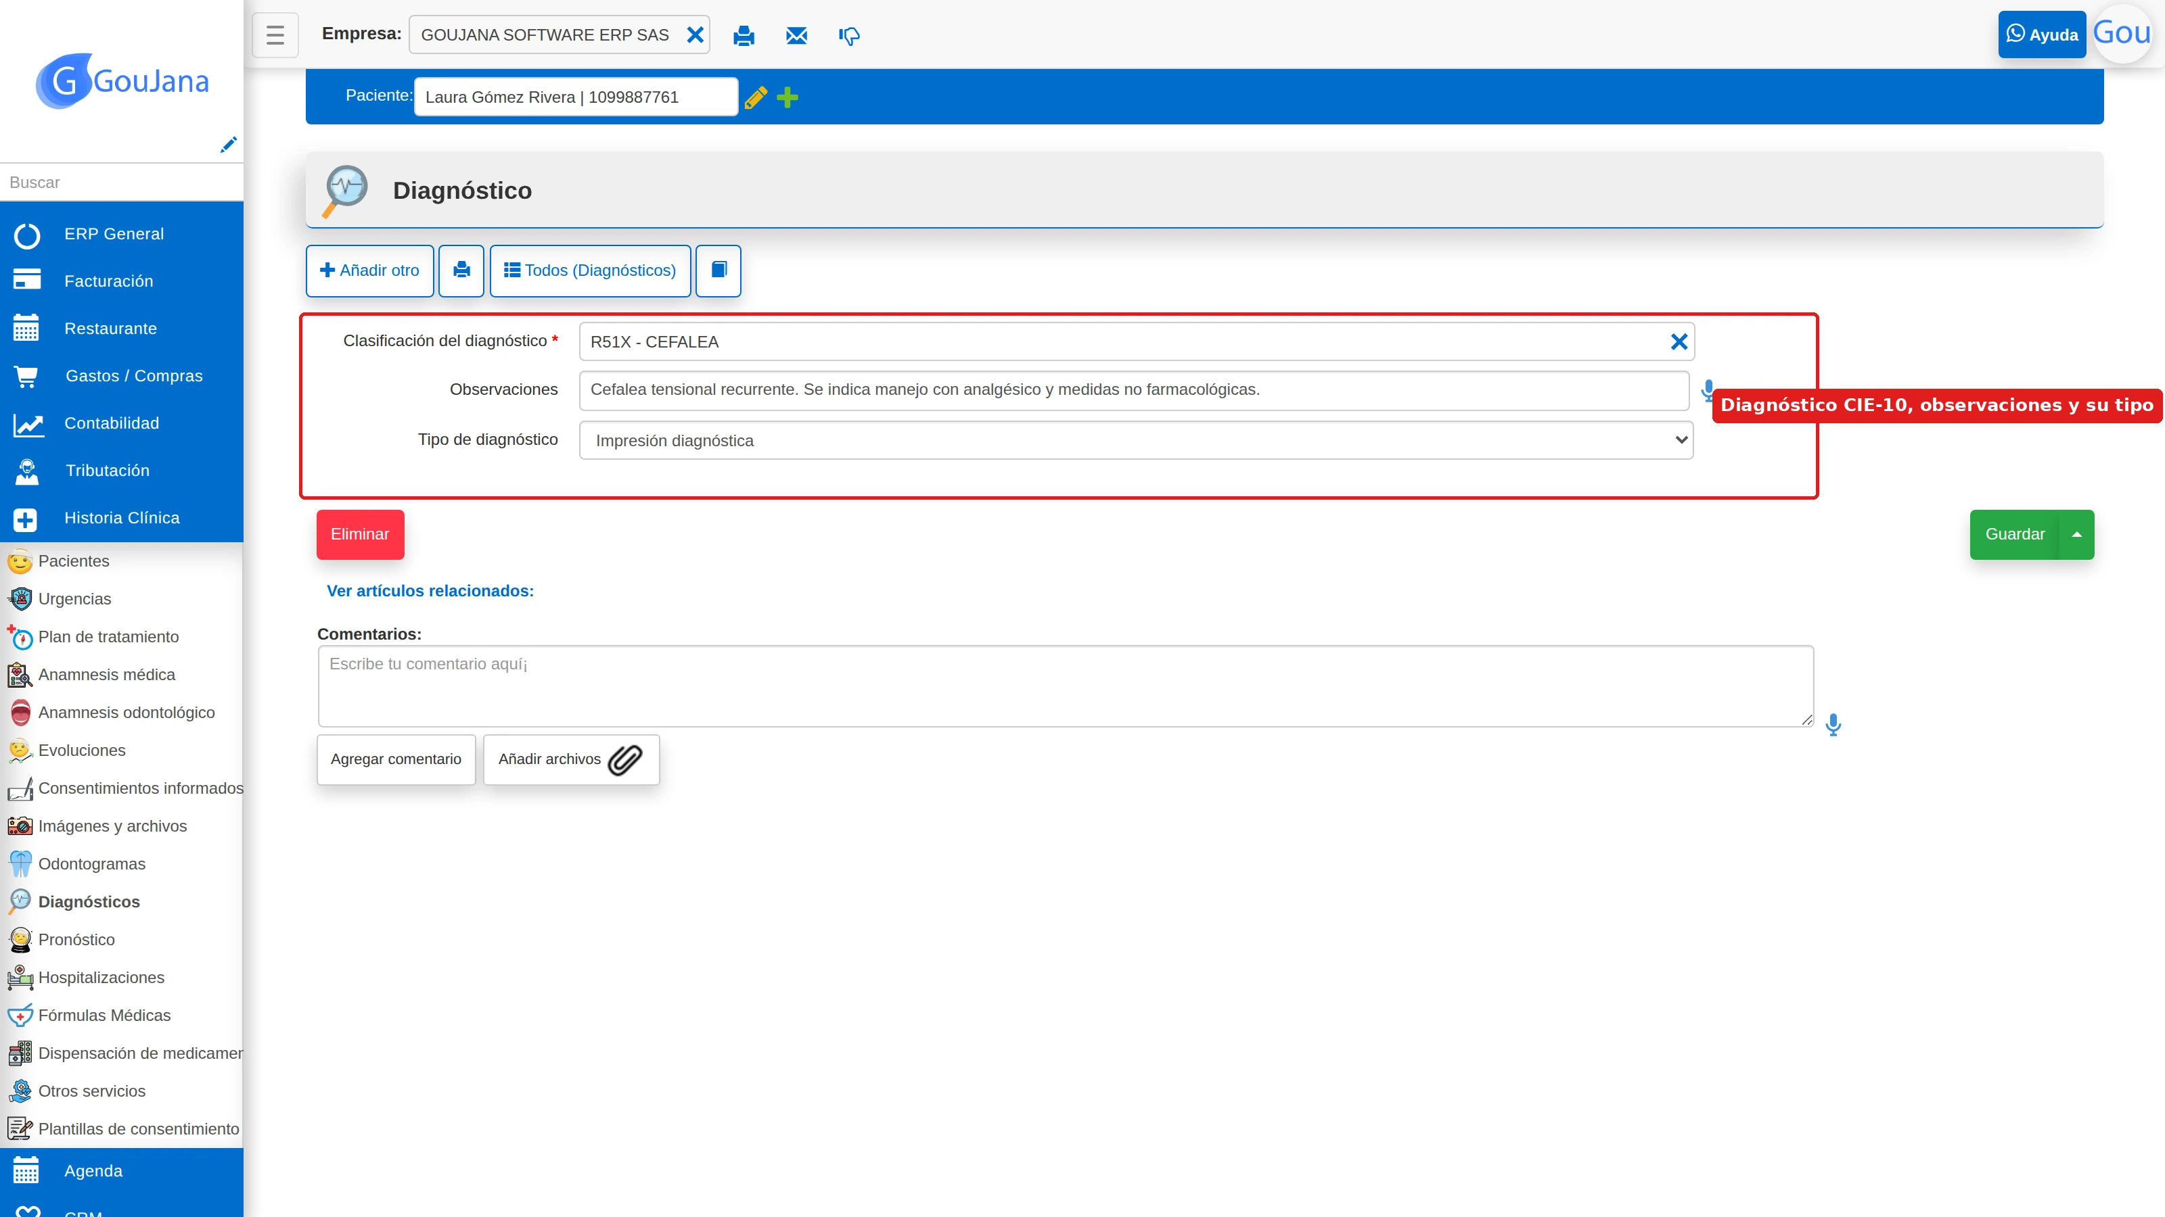Clear the R51X - CEFALEA classification

click(1679, 342)
